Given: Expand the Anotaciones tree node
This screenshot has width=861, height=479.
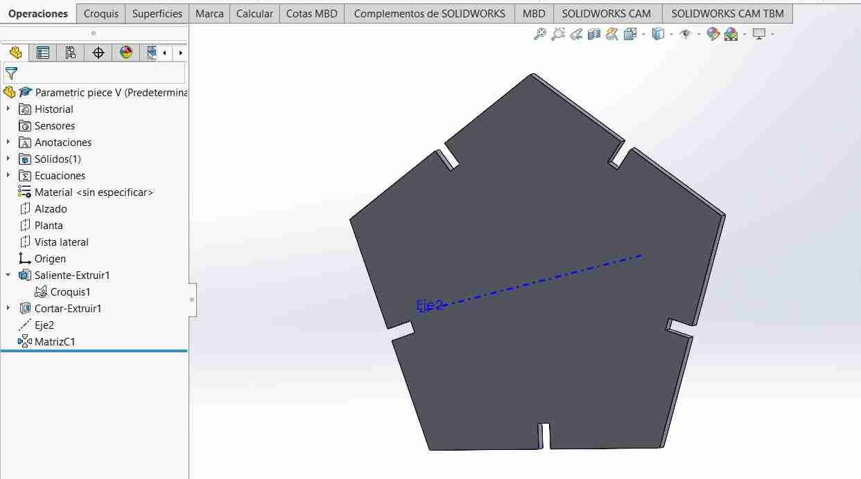Looking at the screenshot, I should [9, 142].
